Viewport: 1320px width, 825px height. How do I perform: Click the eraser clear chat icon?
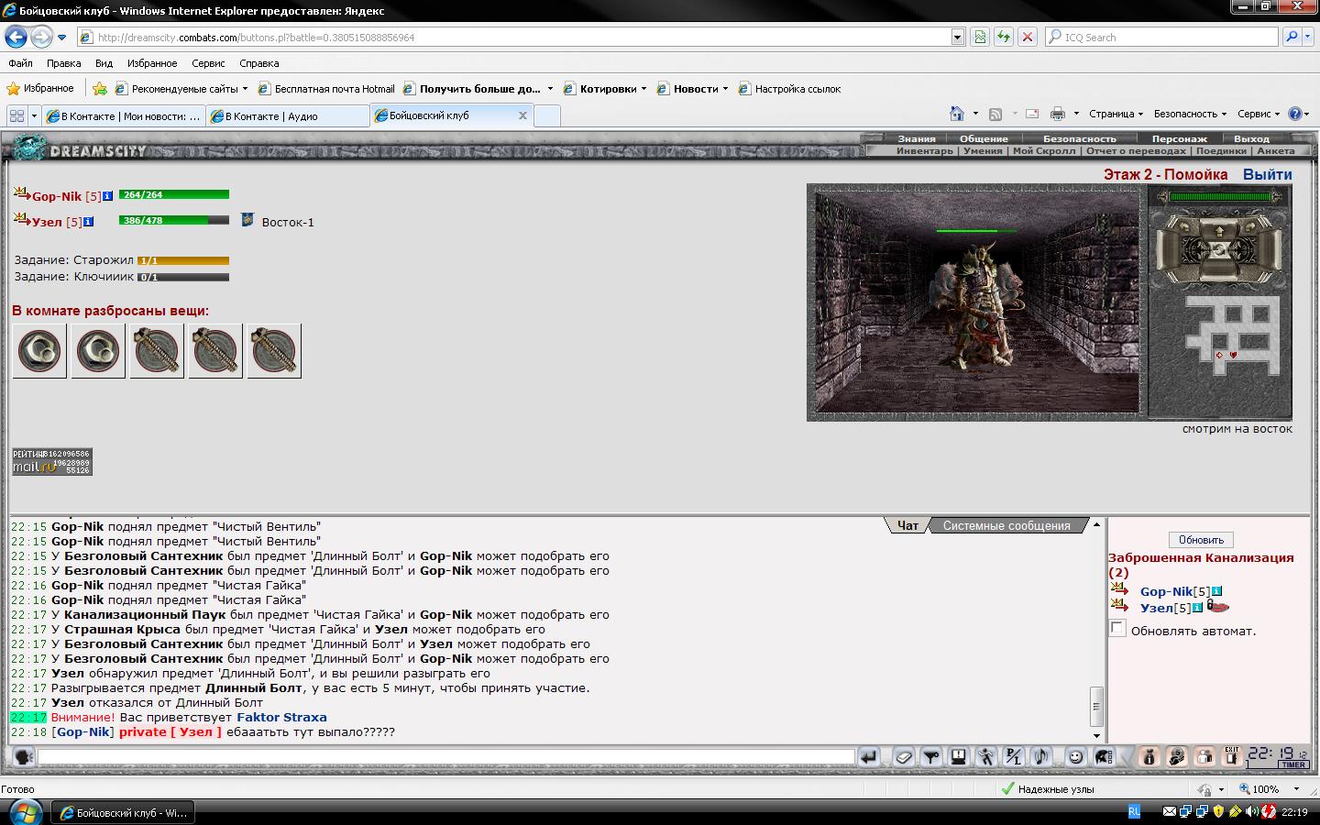point(904,757)
